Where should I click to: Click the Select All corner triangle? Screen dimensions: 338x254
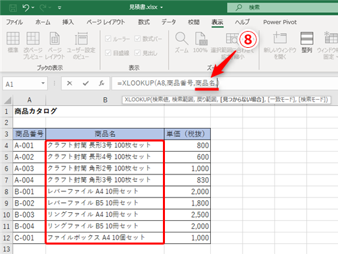pyautogui.click(x=7, y=100)
